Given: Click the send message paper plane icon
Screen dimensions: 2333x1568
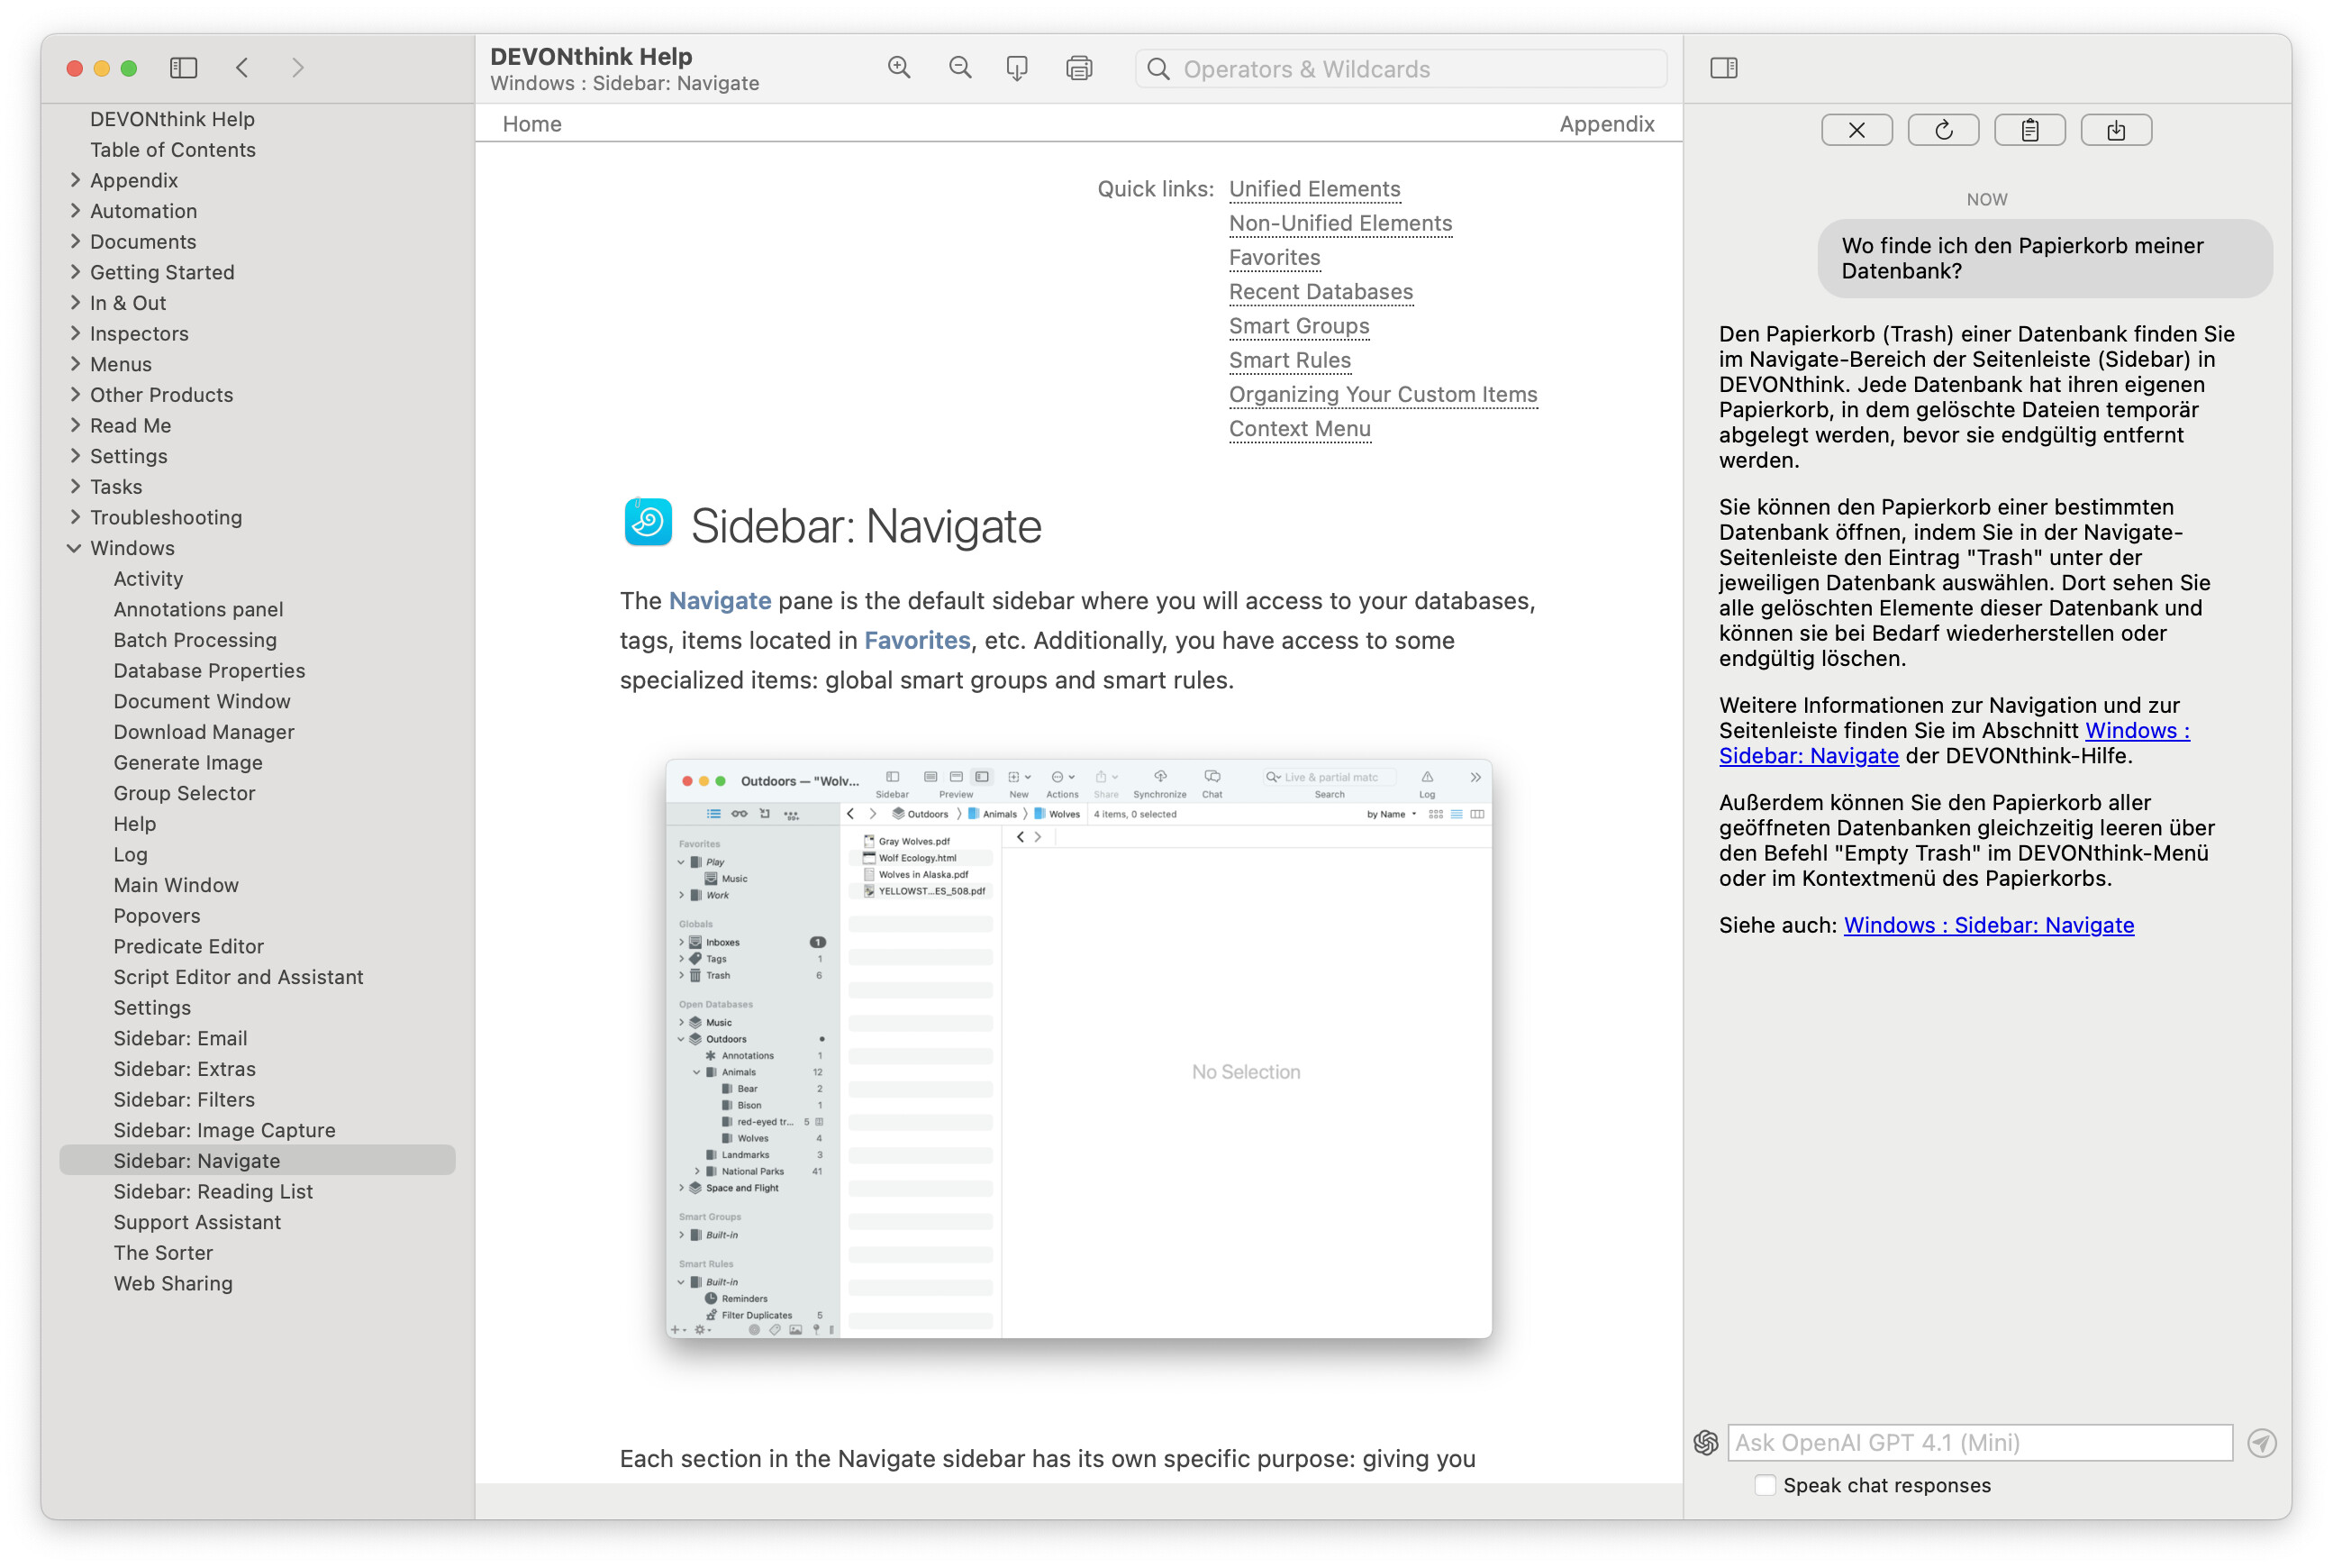Looking at the screenshot, I should click(x=2261, y=1442).
